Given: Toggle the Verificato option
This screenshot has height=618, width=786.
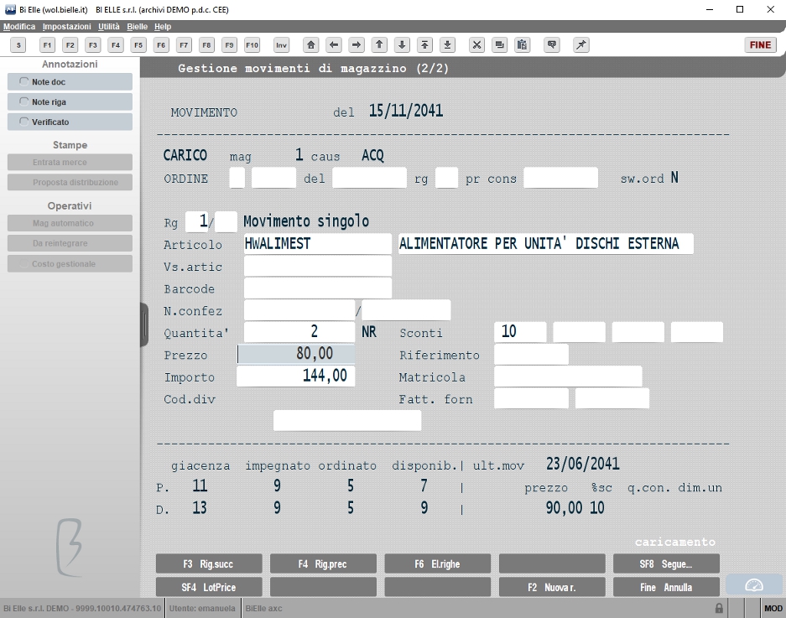Looking at the screenshot, I should pyautogui.click(x=70, y=122).
